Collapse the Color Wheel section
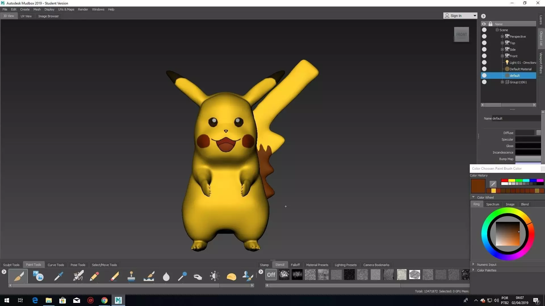The width and height of the screenshot is (545, 306). [x=473, y=197]
